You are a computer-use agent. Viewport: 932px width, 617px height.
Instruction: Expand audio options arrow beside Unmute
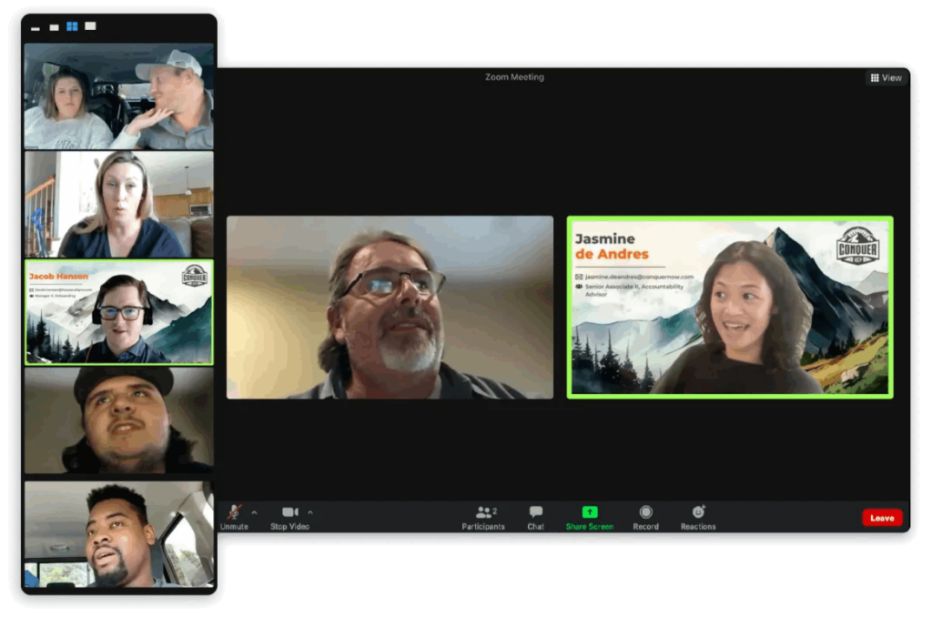pyautogui.click(x=255, y=512)
